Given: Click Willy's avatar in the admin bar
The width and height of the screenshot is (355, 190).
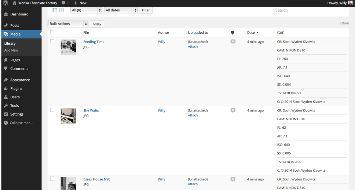Looking at the screenshot, I should point(350,3).
